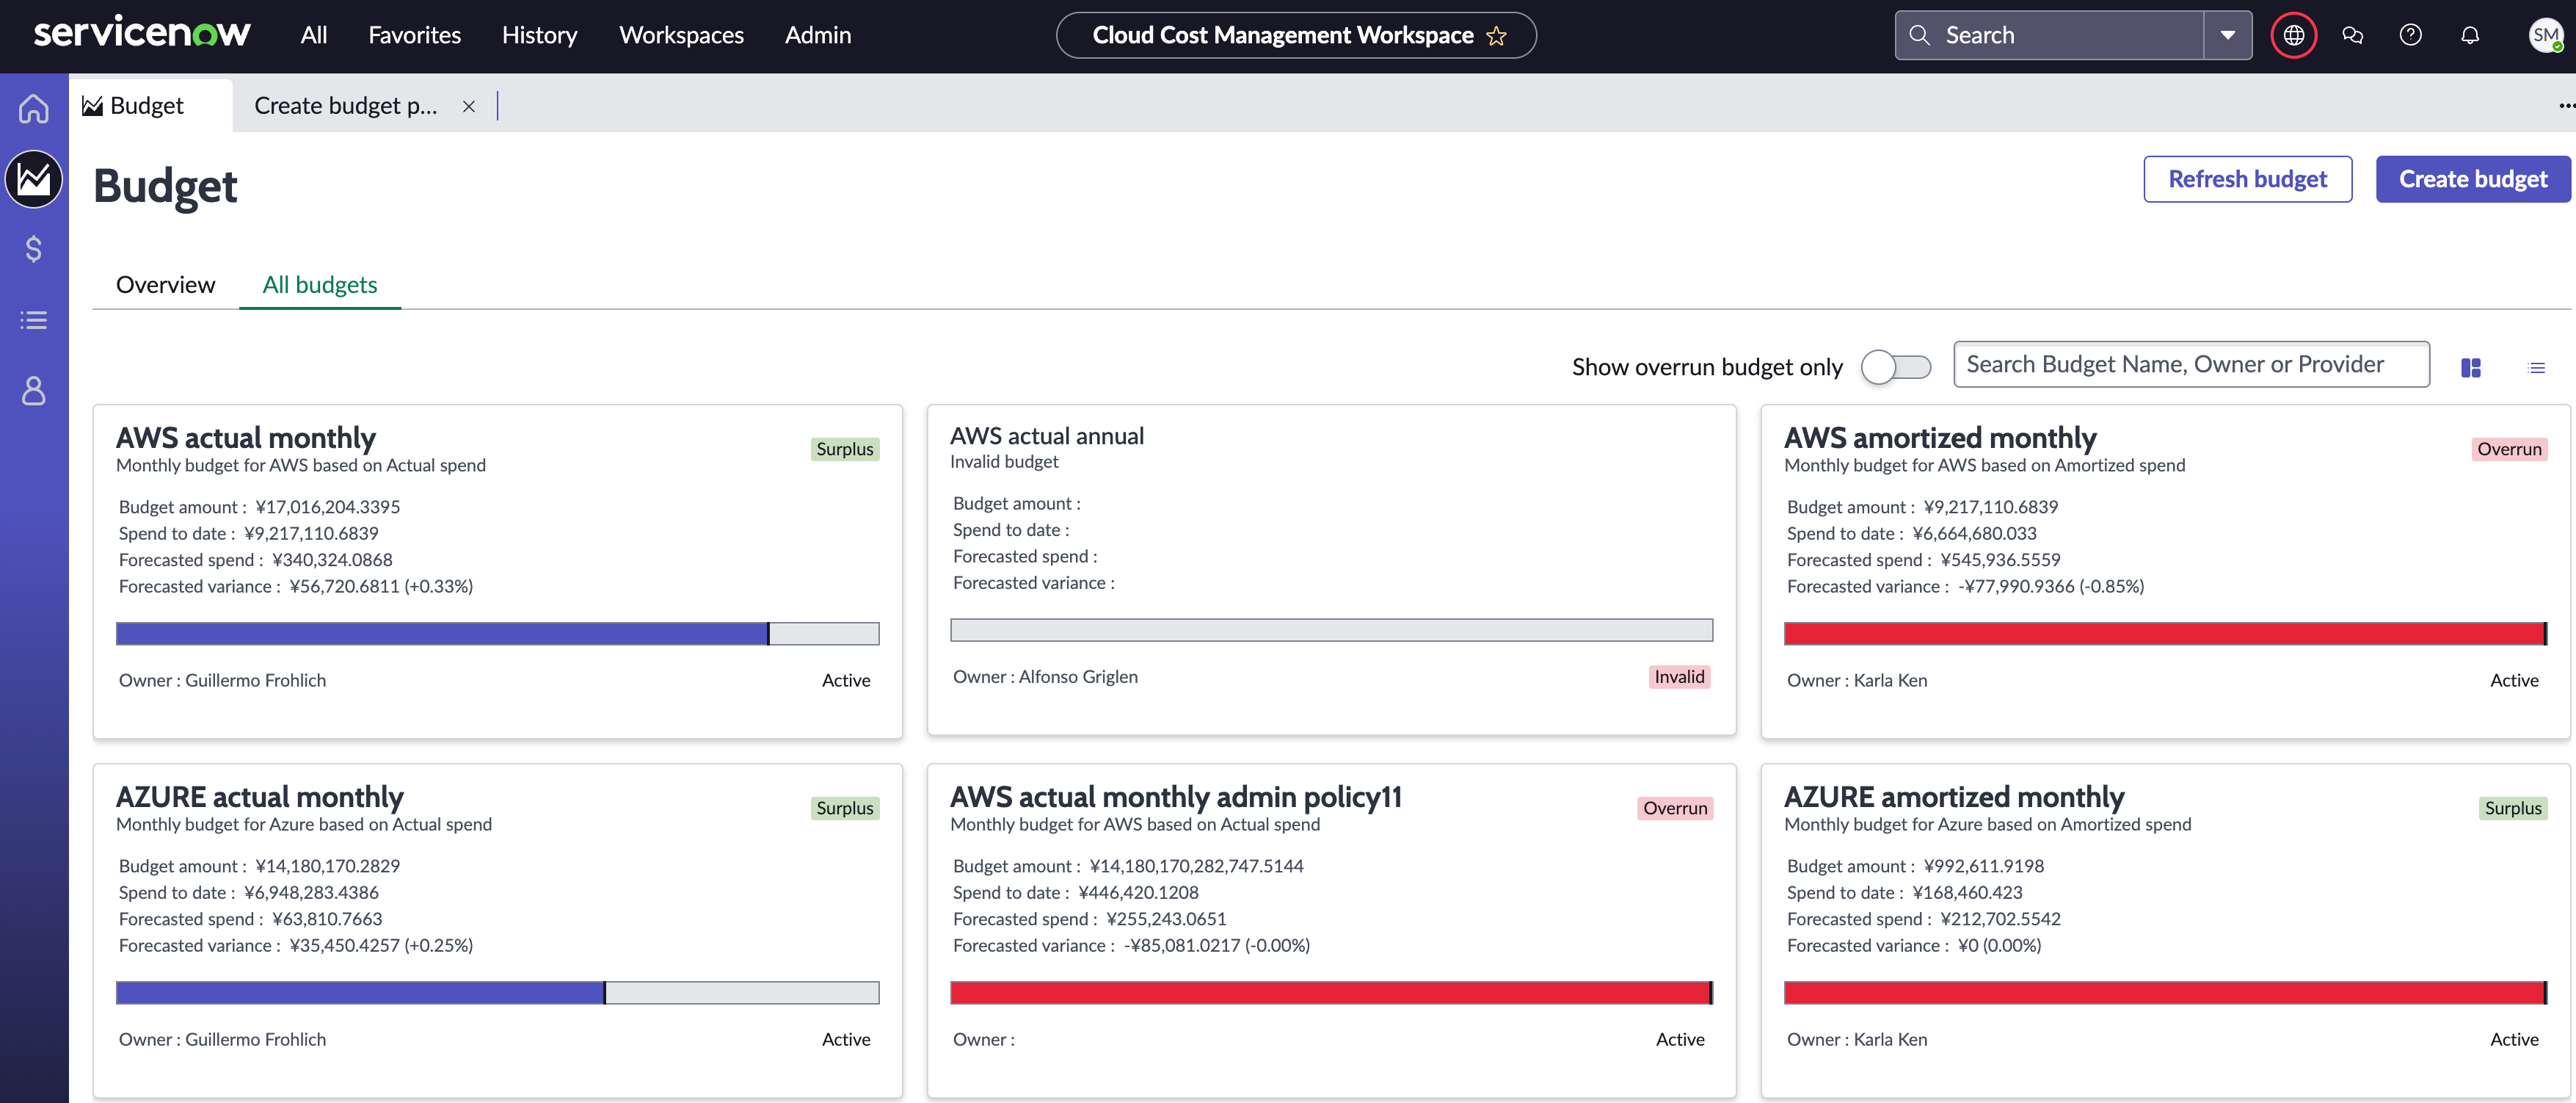Image resolution: width=2576 pixels, height=1103 pixels.
Task: Click the Budget page heading
Action: [x=165, y=187]
